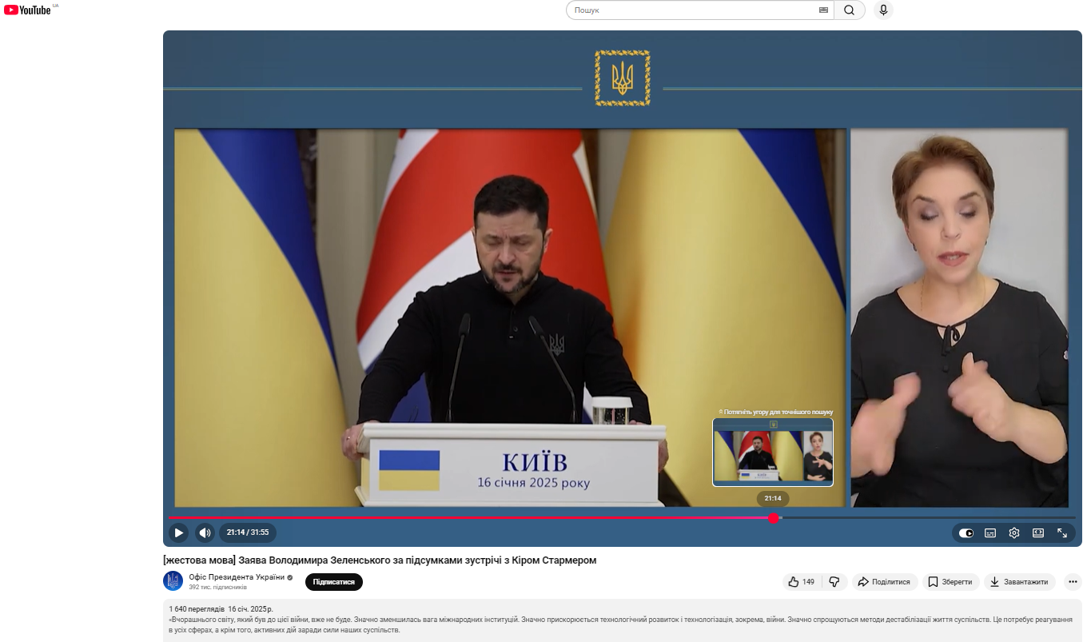Viewport: 1087px width, 642px height.
Task: Open the player settings gear
Action: (x=1014, y=533)
